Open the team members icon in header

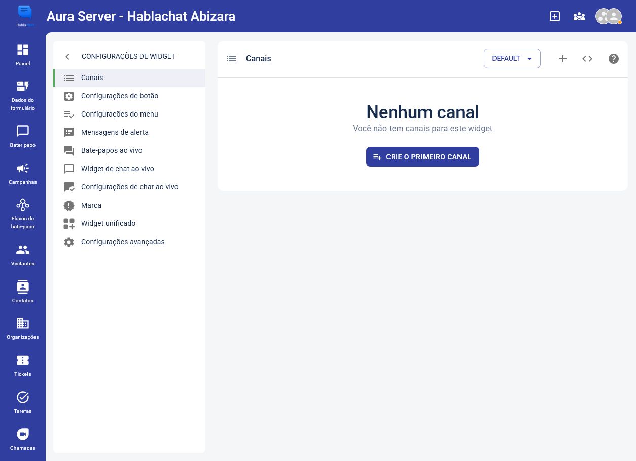pos(579,16)
